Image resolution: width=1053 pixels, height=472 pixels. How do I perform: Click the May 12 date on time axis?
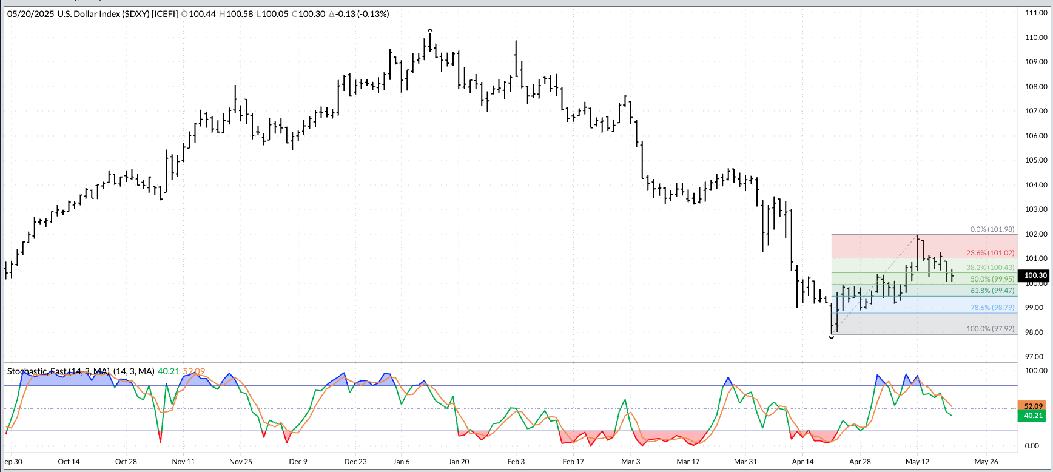coord(917,462)
